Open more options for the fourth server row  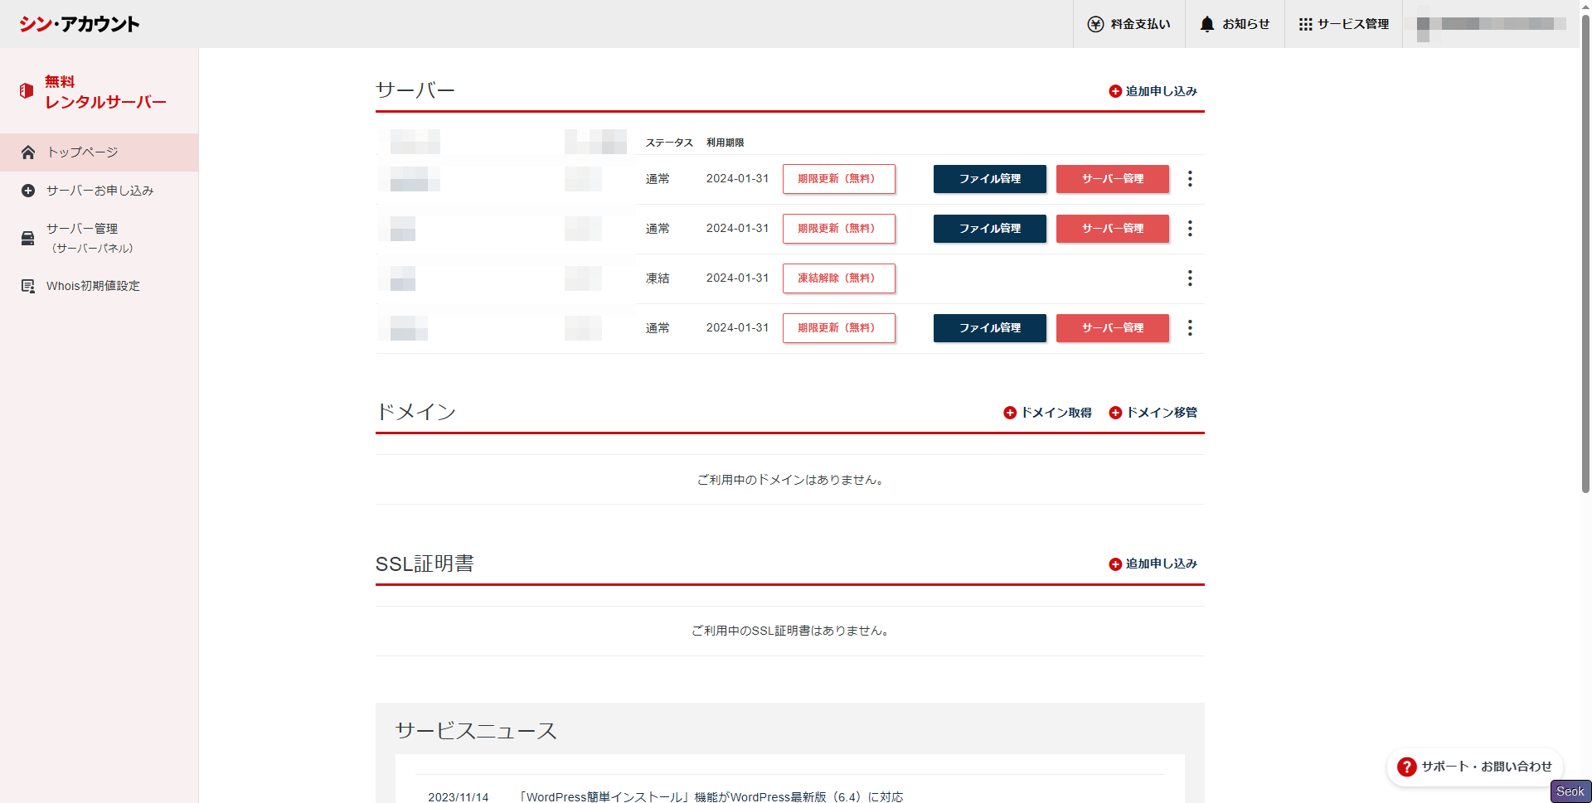[x=1190, y=328]
